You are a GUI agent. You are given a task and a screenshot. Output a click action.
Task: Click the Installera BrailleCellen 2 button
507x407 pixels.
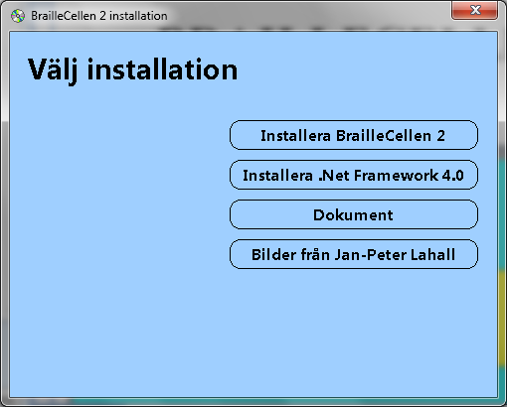pos(354,135)
